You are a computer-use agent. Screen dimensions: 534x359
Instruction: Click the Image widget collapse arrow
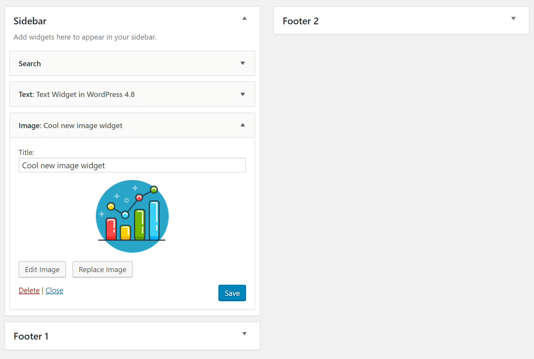(x=243, y=125)
